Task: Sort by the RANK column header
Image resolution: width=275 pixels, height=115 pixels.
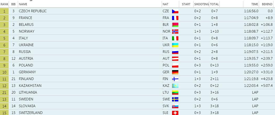Action: (4, 4)
